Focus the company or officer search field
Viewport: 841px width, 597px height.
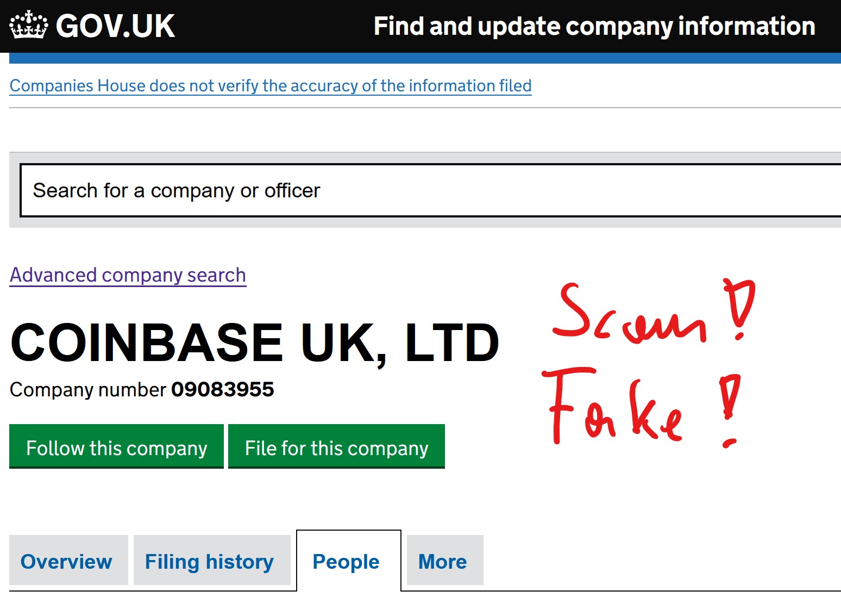click(x=429, y=190)
